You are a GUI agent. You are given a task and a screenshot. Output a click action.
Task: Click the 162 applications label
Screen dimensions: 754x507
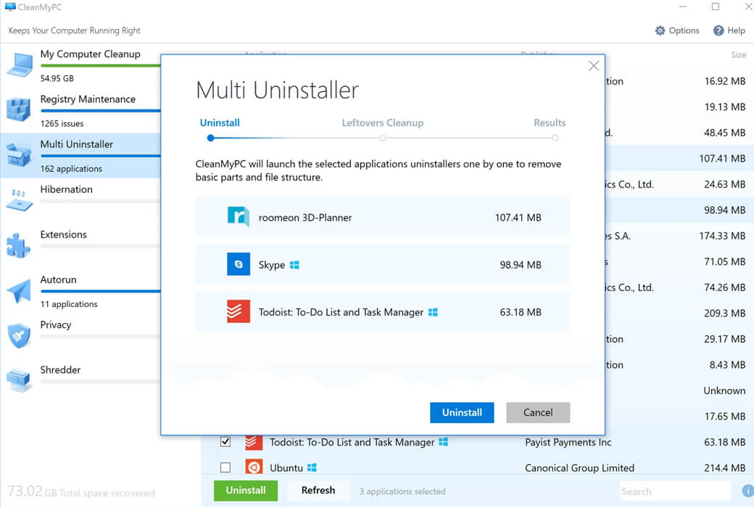pos(71,169)
